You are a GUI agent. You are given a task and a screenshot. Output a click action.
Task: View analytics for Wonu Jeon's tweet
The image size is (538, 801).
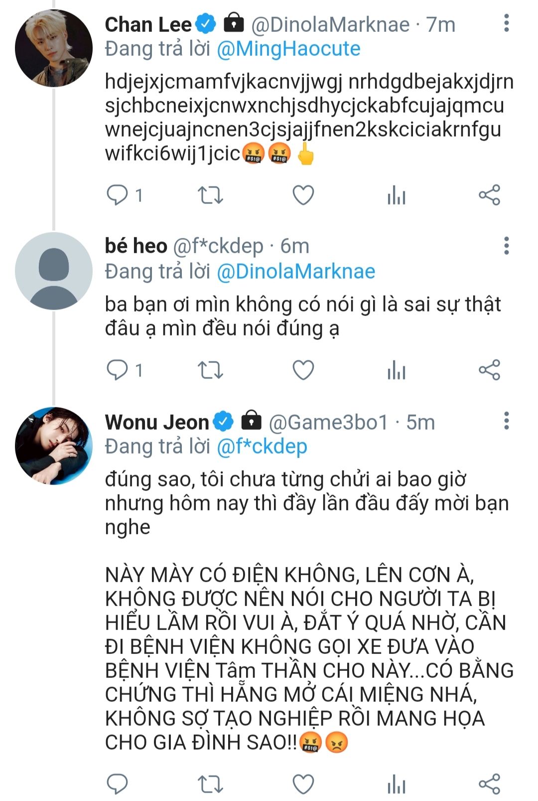tap(397, 784)
